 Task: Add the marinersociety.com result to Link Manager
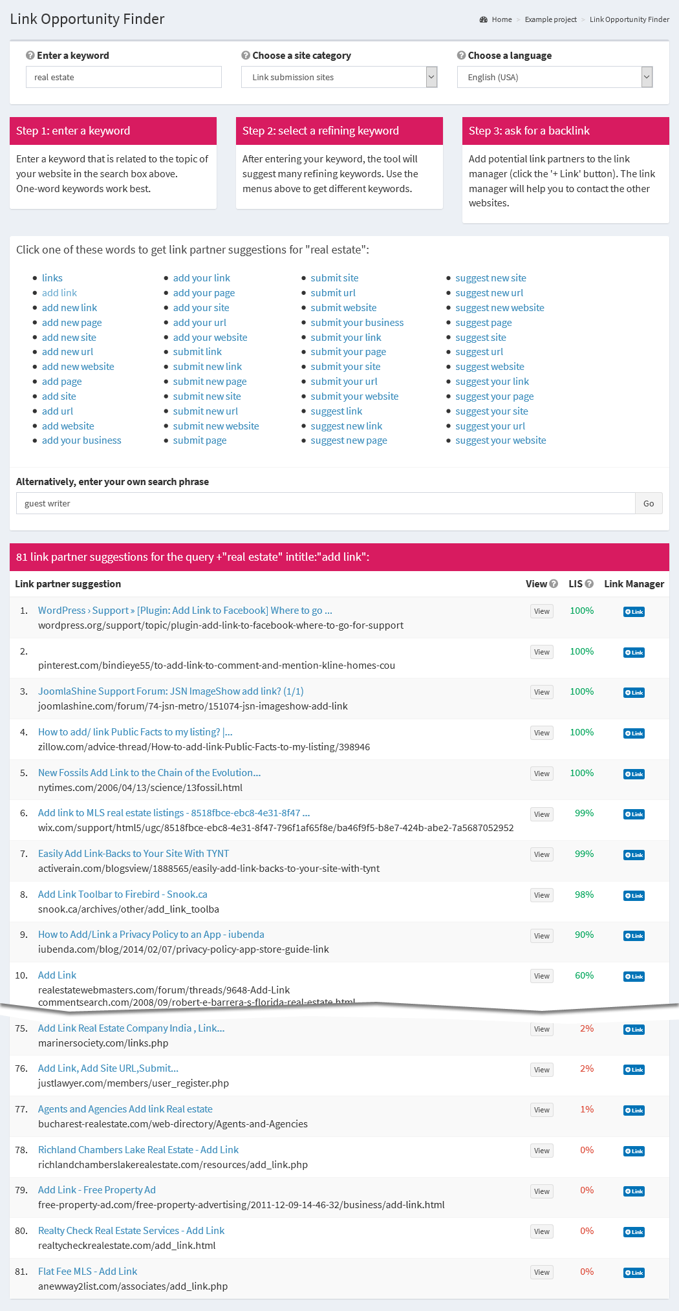634,1030
